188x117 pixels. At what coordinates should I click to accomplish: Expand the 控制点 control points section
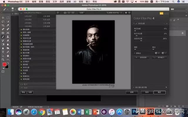135,53
